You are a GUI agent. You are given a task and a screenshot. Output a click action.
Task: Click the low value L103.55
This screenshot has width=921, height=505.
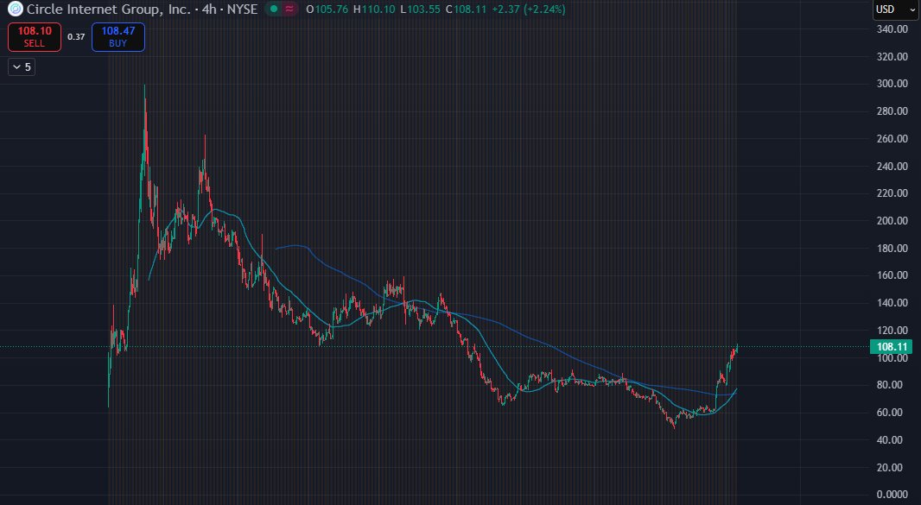420,9
